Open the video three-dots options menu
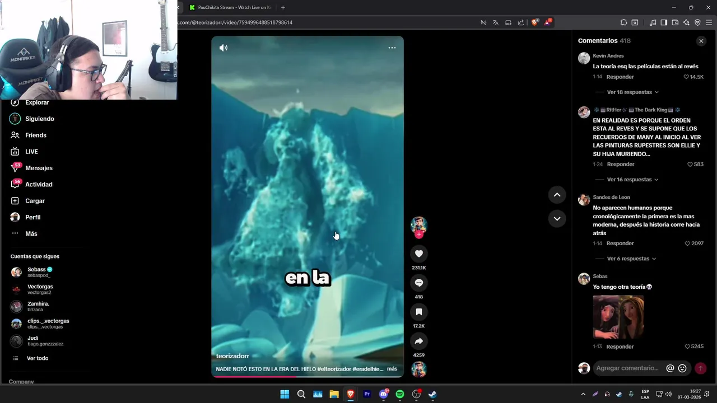Screen dimensions: 717x403 pos(392,48)
